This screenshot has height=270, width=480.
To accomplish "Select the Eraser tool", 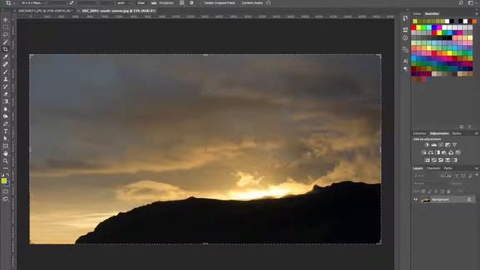I will tap(5, 94).
